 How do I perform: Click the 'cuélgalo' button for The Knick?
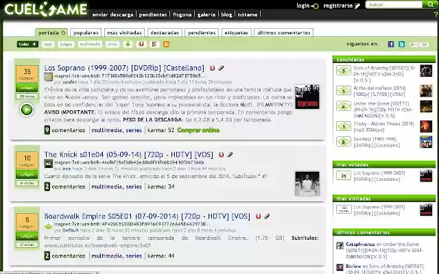(x=27, y=174)
